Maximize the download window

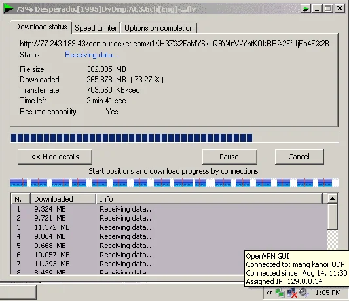click(x=328, y=8)
